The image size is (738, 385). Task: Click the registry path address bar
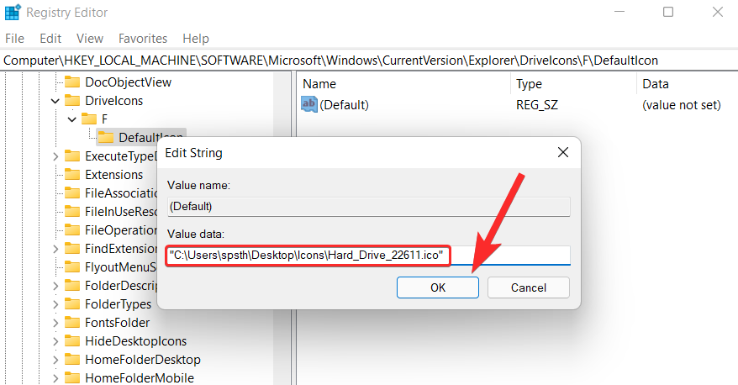point(369,61)
